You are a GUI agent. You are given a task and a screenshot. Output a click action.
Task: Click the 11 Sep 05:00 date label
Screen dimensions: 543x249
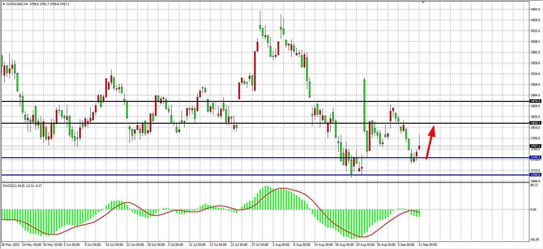428,245
